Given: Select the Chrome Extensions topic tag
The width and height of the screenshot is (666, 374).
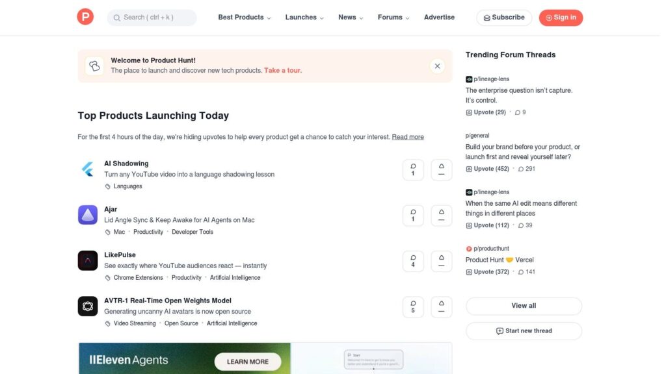Looking at the screenshot, I should (139, 278).
